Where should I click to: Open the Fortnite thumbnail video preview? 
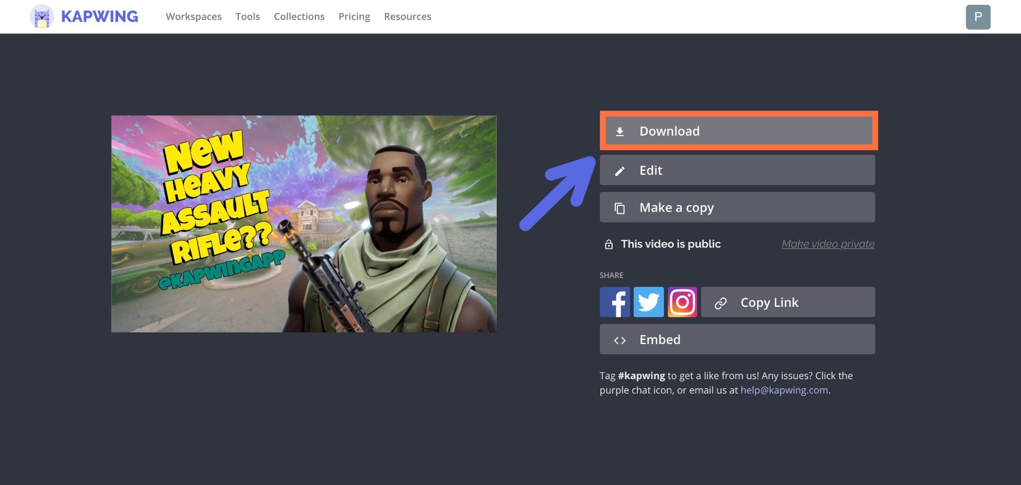304,224
